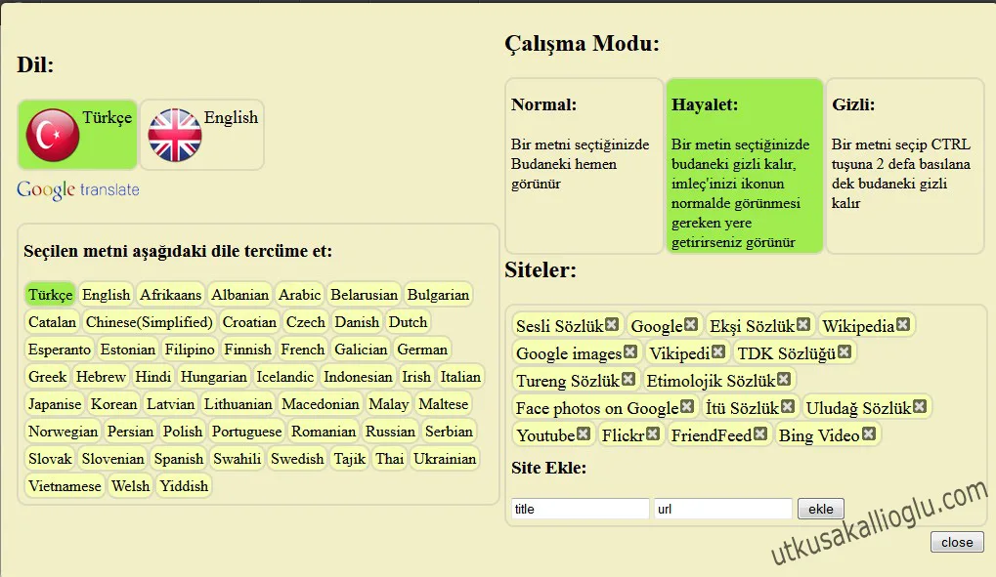This screenshot has height=577, width=996.
Task: Delete Flickr using its x icon
Action: tap(653, 433)
